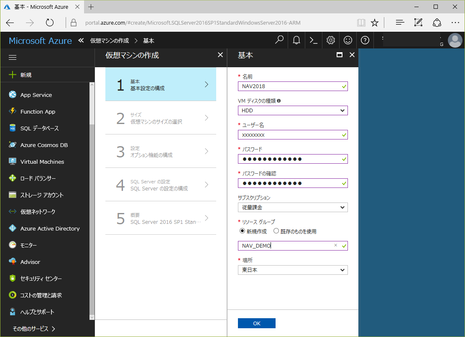Open the account avatar menu

click(455, 40)
